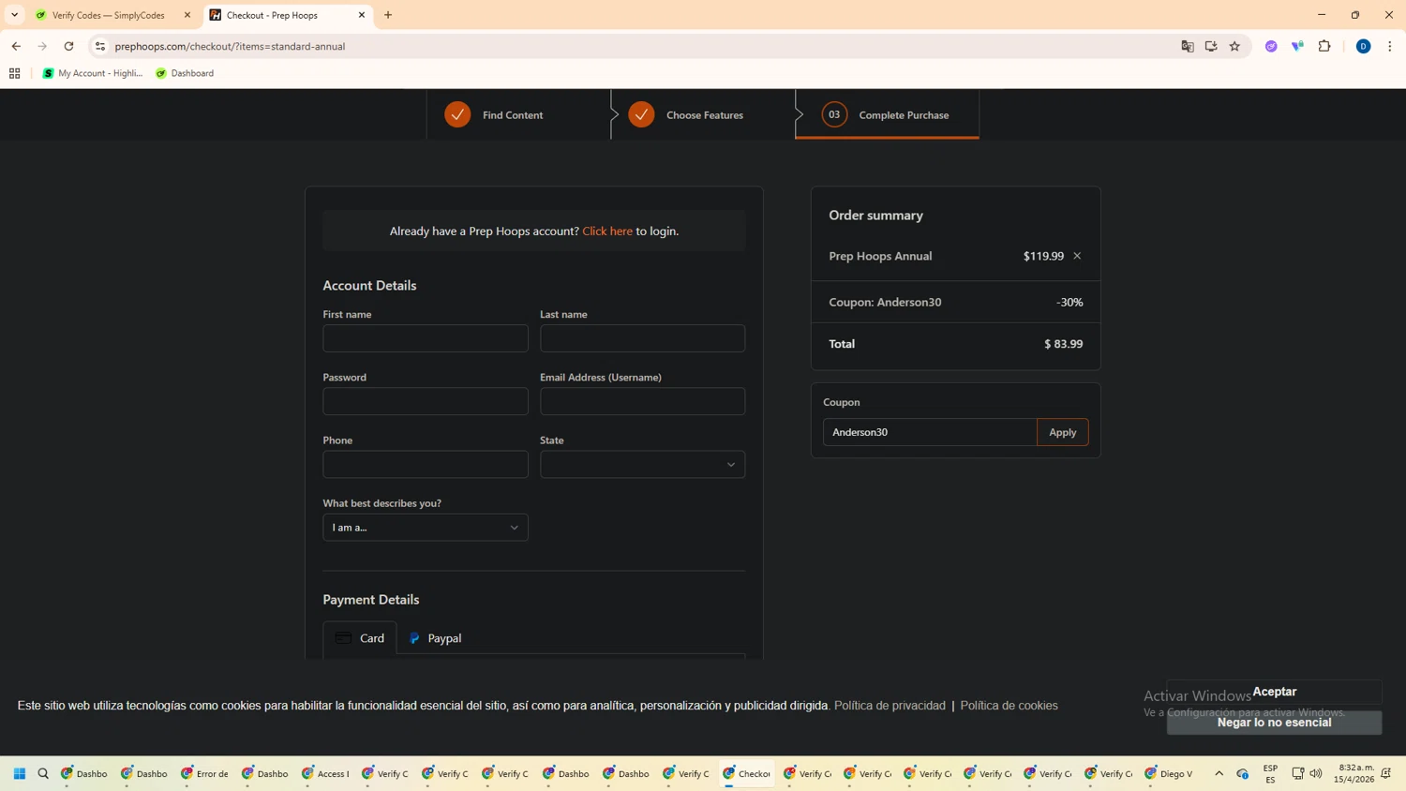Screen dimensions: 1406x791
Task: Open Política de privacidad link
Action: (890, 706)
